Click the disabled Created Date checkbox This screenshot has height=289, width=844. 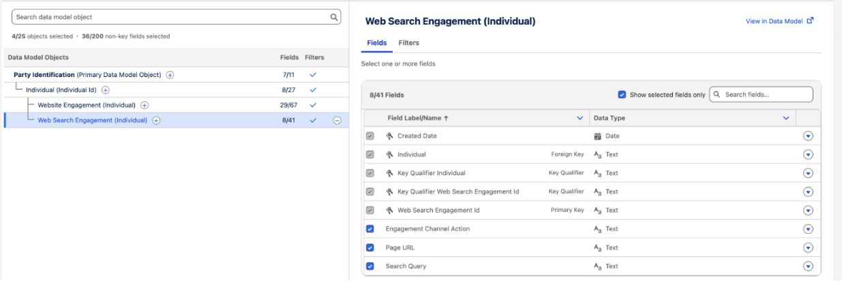(370, 136)
